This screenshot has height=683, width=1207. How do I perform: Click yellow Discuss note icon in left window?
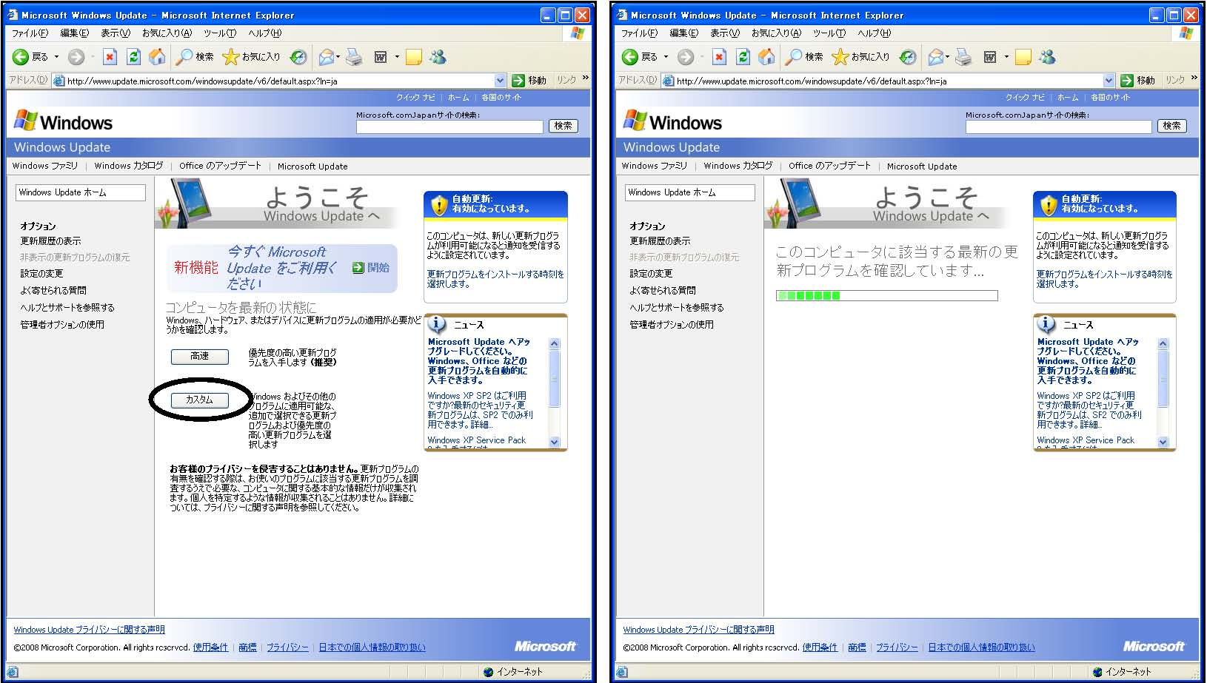pyautogui.click(x=414, y=57)
